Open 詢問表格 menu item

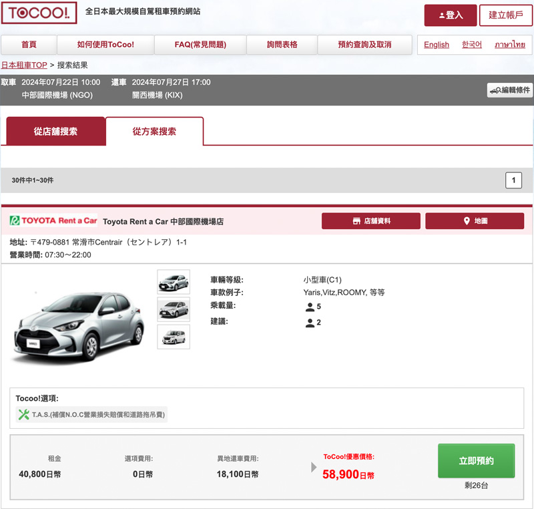point(282,45)
